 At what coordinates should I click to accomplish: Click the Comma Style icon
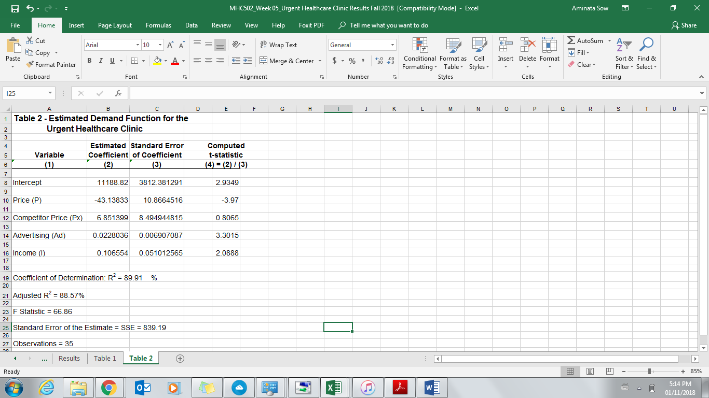click(x=364, y=61)
